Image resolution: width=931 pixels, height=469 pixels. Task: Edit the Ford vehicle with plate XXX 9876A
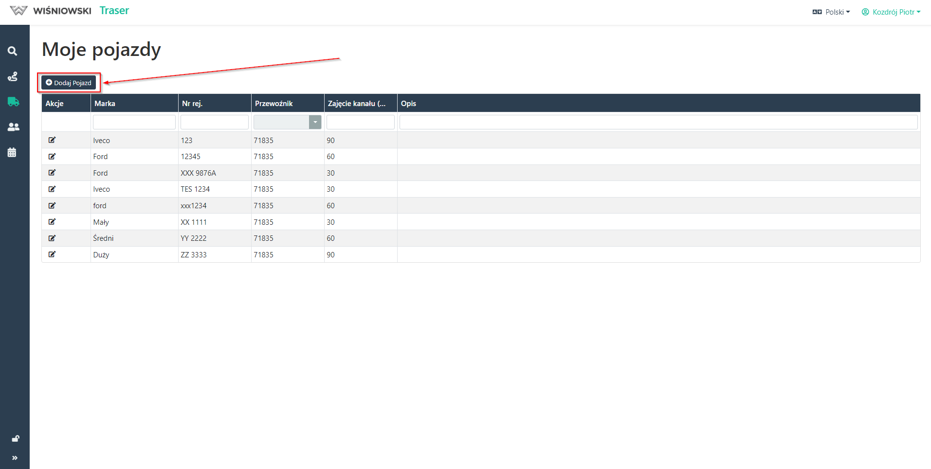coord(52,173)
